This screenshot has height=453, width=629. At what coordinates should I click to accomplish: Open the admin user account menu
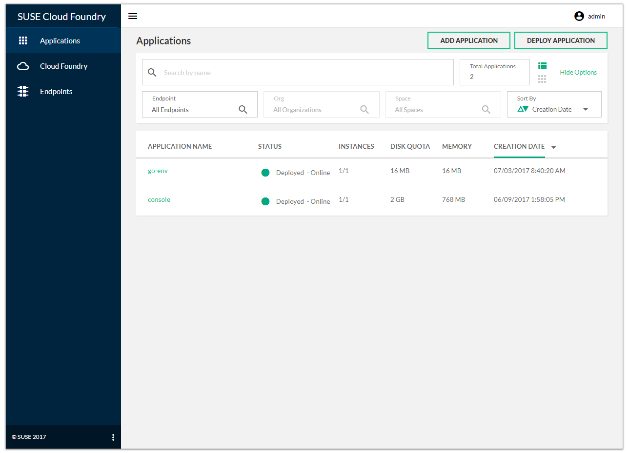pos(579,16)
